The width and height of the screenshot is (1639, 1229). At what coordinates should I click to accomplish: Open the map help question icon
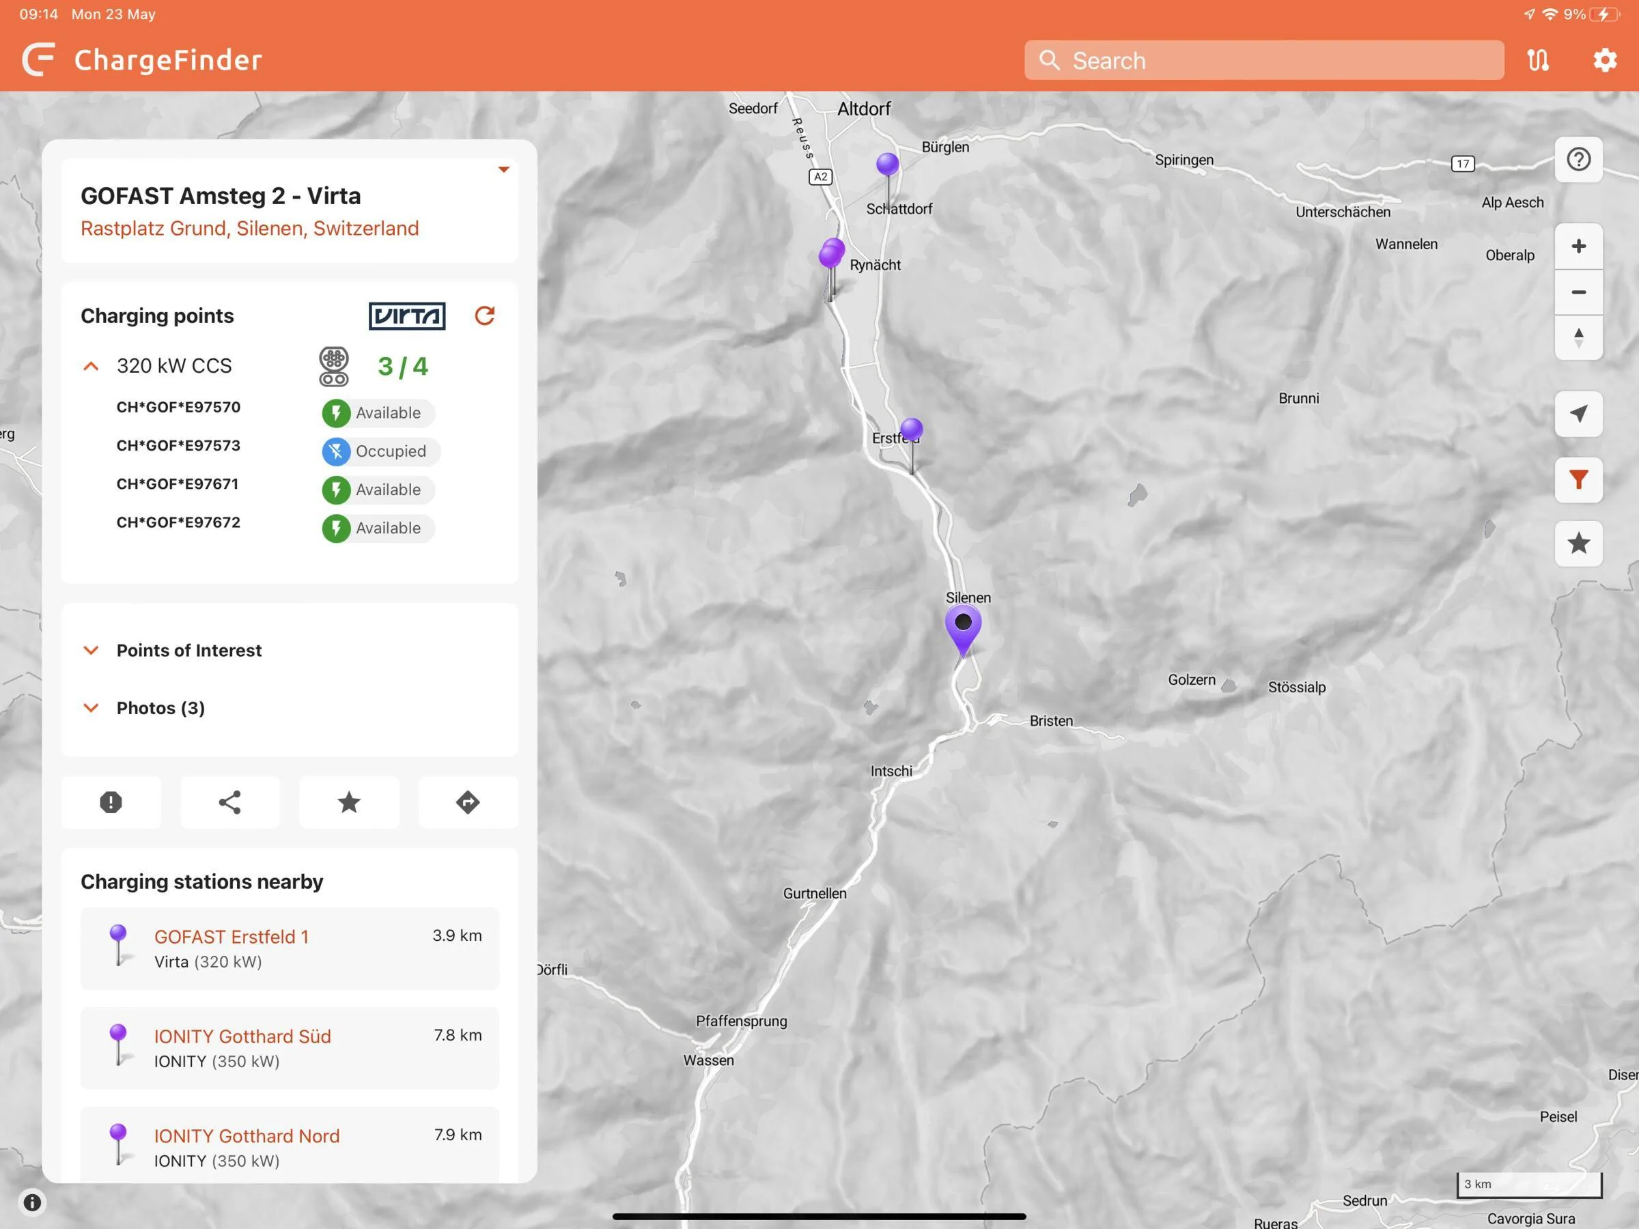pyautogui.click(x=1578, y=159)
